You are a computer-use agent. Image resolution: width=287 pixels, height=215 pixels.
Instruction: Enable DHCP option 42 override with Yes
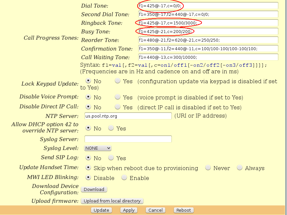tap(111, 128)
